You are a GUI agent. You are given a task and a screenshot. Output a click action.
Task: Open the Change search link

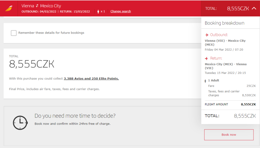point(121,12)
